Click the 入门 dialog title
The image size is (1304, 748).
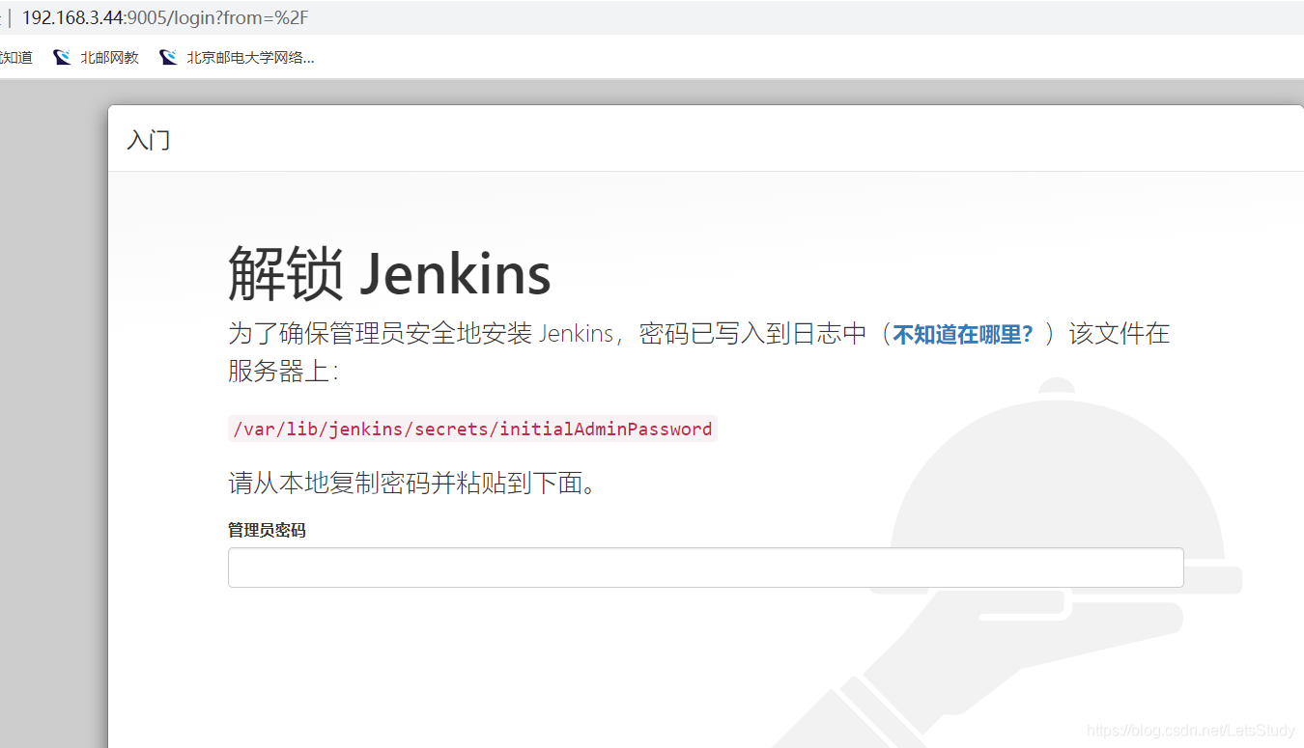tap(149, 140)
